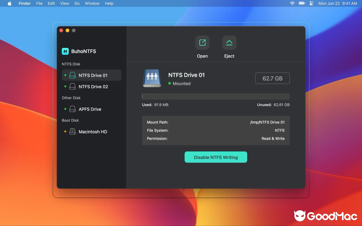This screenshot has height=226, width=362.
Task: Click the Eject drive icon button
Action: click(x=229, y=43)
